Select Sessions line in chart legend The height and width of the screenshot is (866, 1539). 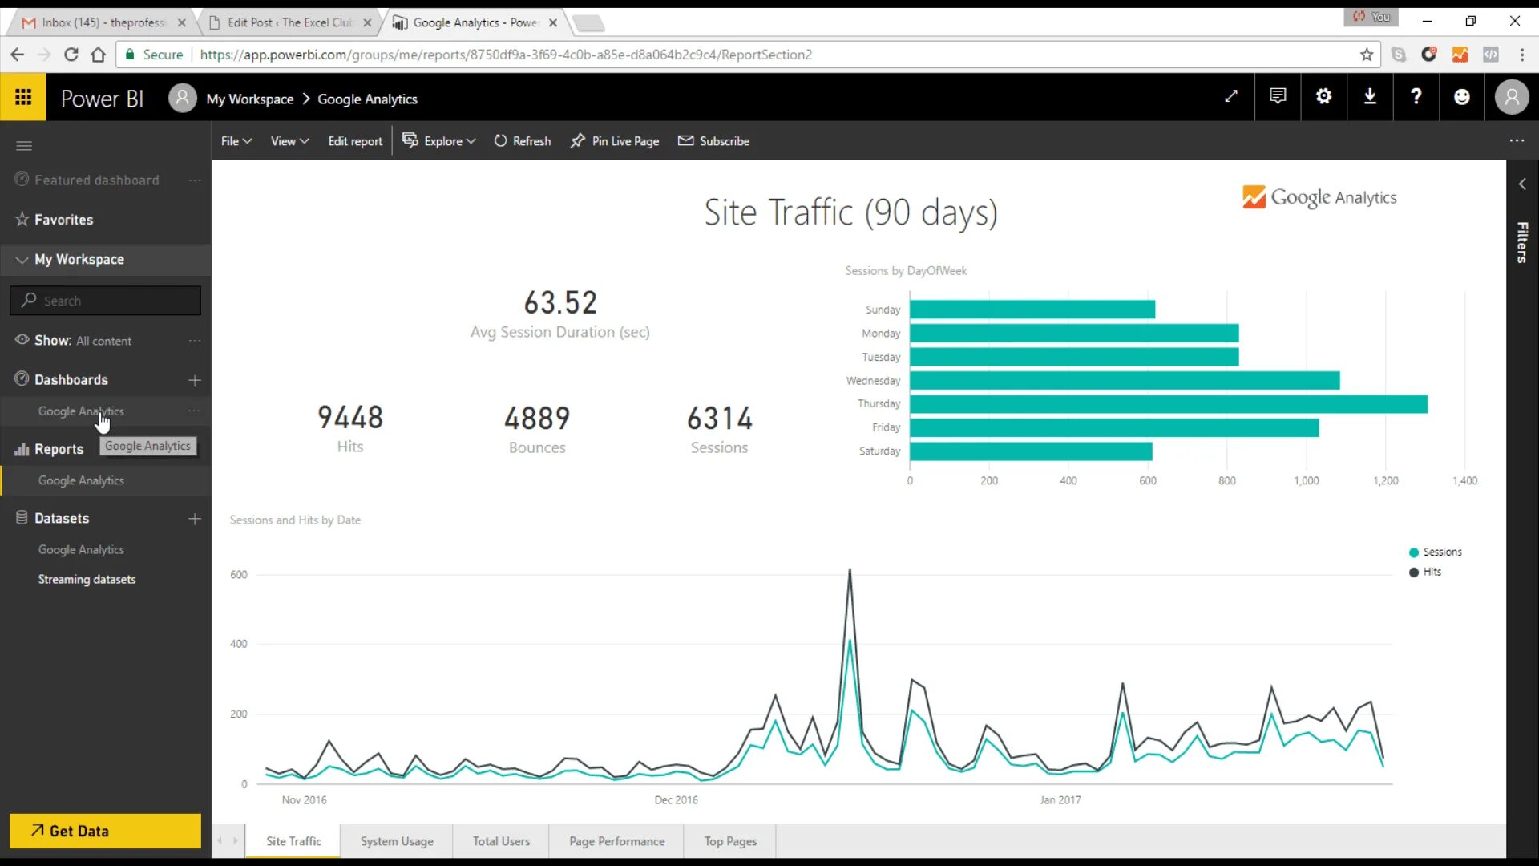1440,551
